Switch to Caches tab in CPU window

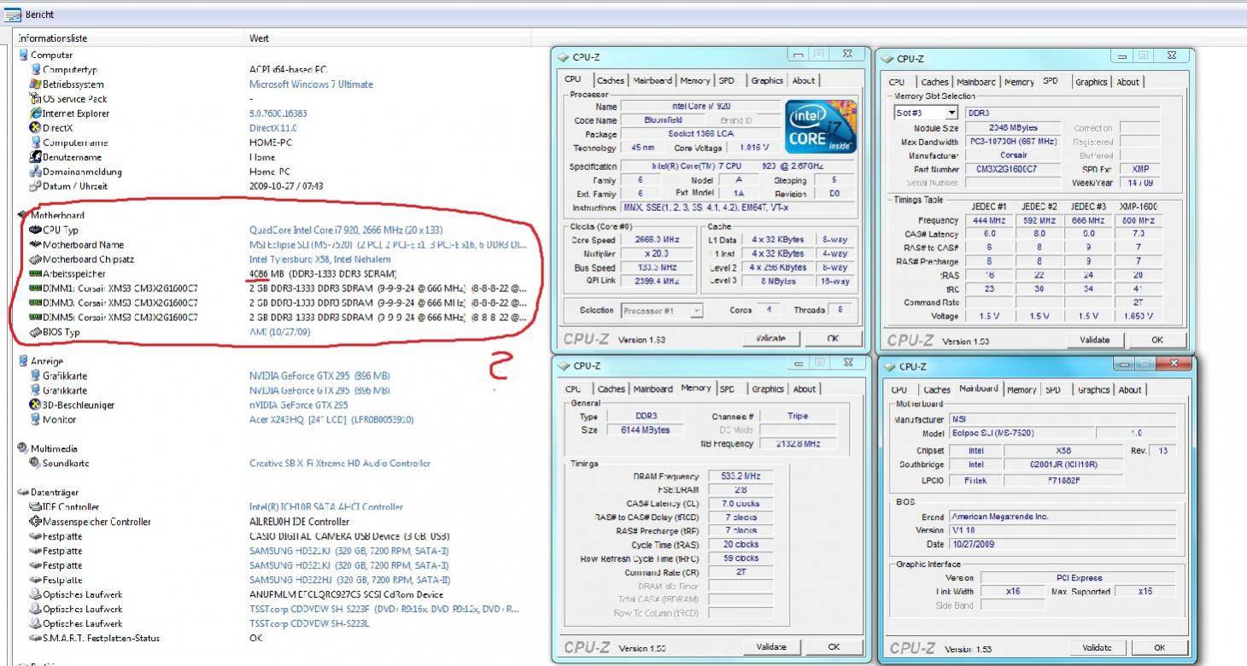coord(611,80)
